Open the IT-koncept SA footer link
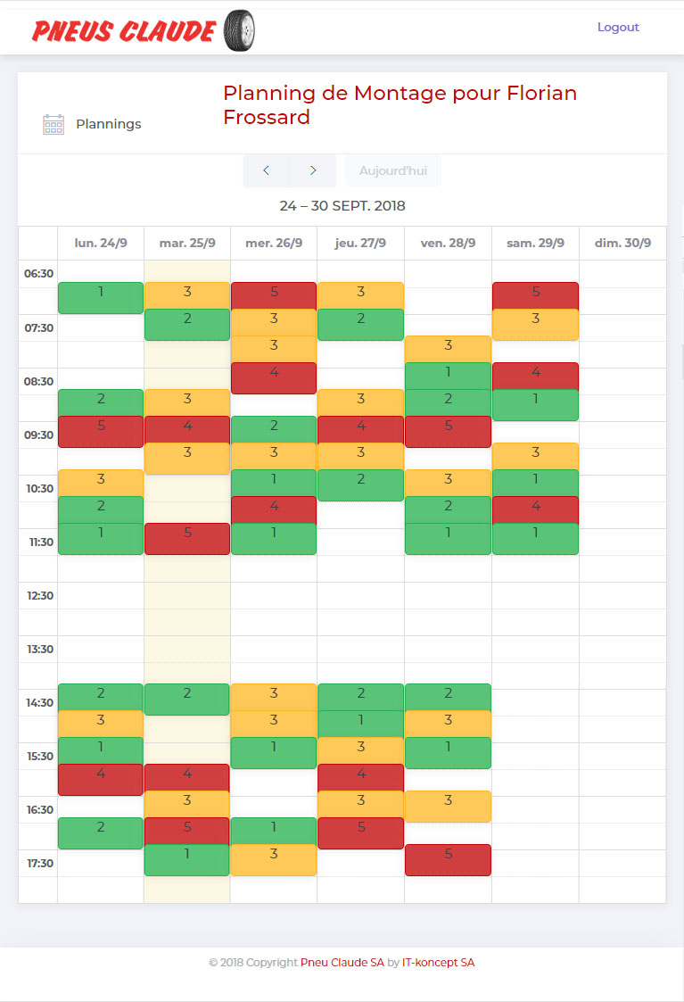Image resolution: width=684 pixels, height=1002 pixels. click(x=438, y=963)
